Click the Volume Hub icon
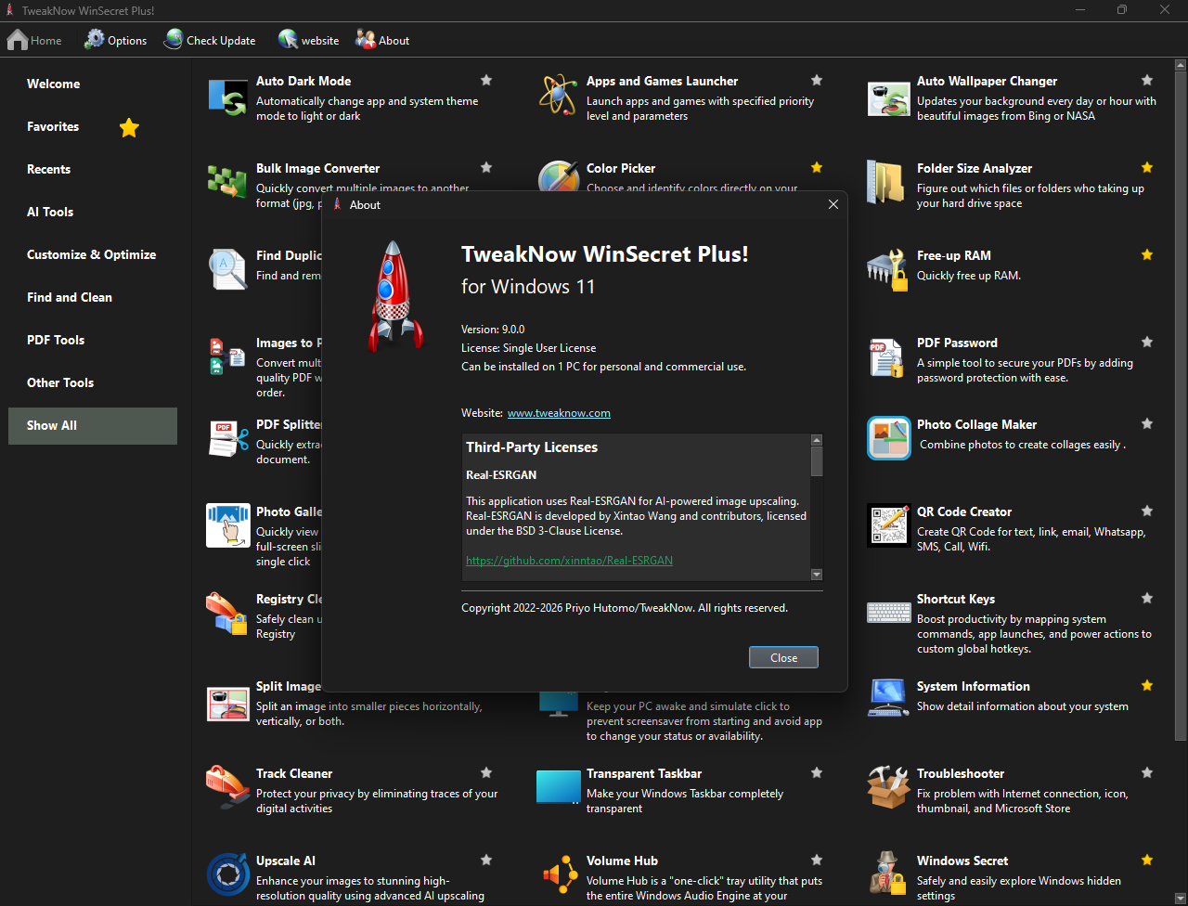The width and height of the screenshot is (1188, 906). coord(560,874)
